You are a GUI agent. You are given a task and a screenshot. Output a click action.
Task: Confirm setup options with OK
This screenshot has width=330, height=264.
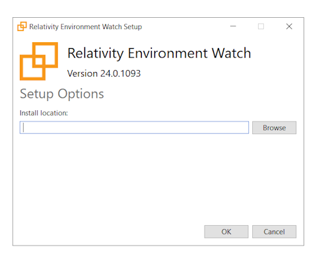(x=226, y=232)
